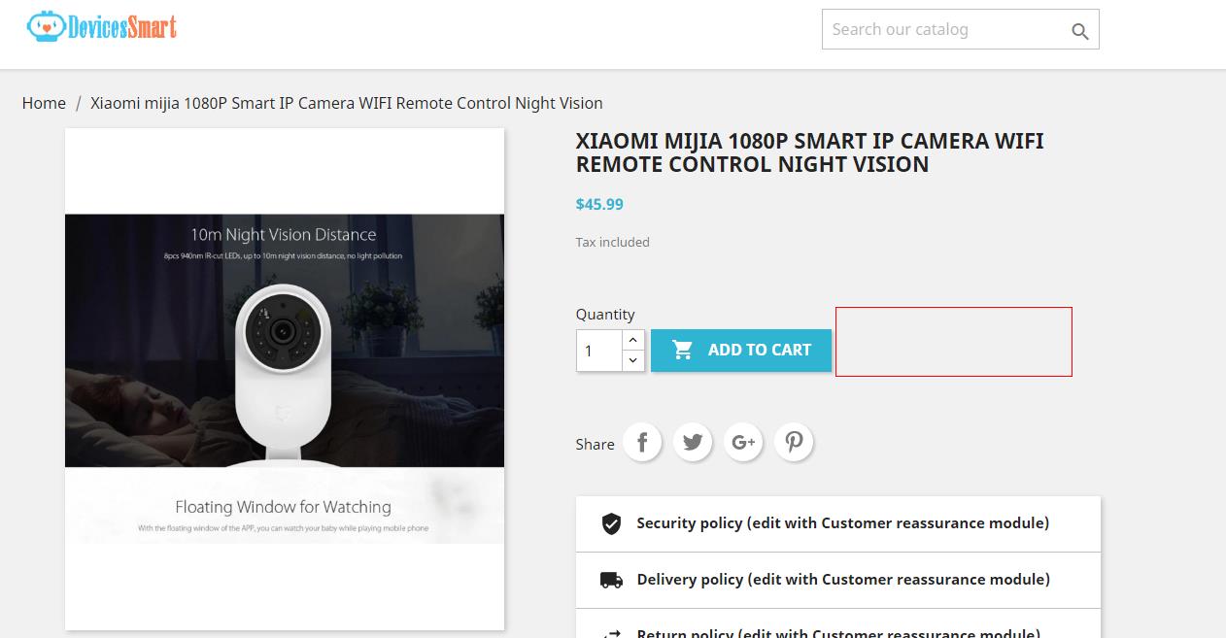Click the product title heading
Viewport: 1226px width, 638px height.
[810, 152]
